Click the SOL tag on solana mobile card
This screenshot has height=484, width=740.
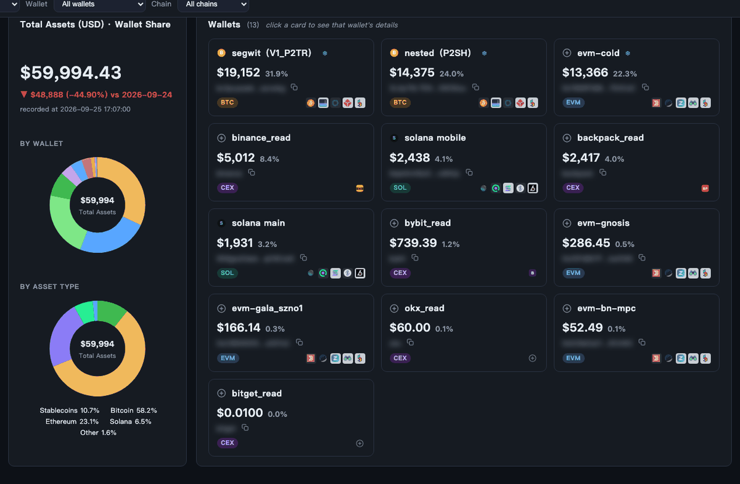(400, 188)
